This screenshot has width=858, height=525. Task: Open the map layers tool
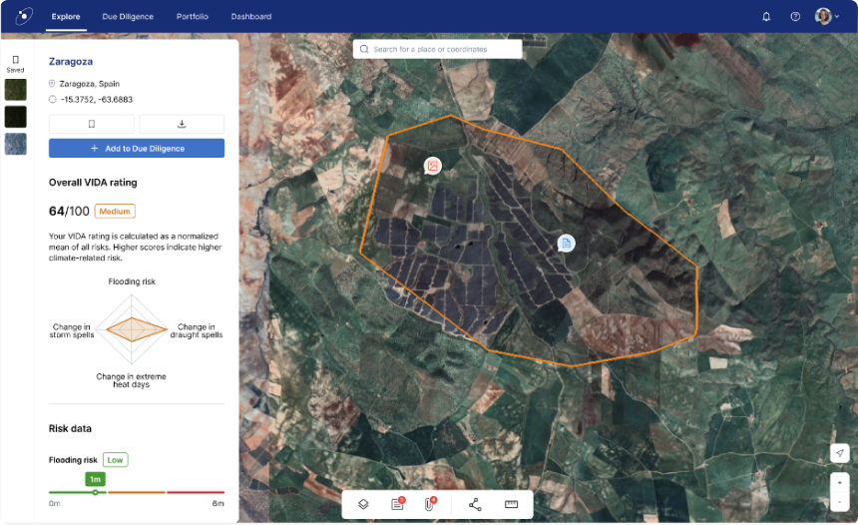pyautogui.click(x=363, y=504)
